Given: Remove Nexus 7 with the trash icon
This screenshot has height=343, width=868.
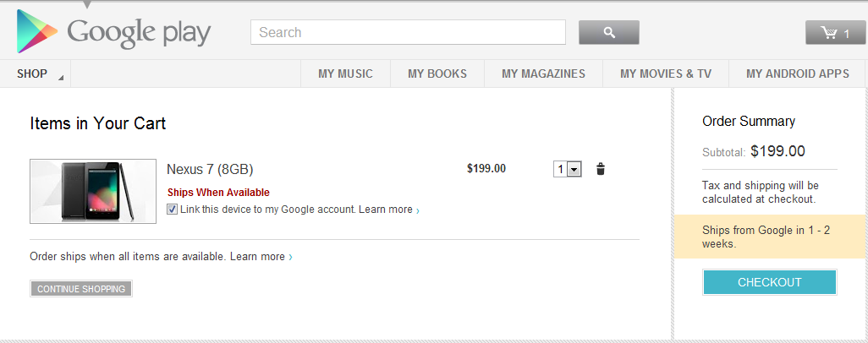Looking at the screenshot, I should 601,169.
